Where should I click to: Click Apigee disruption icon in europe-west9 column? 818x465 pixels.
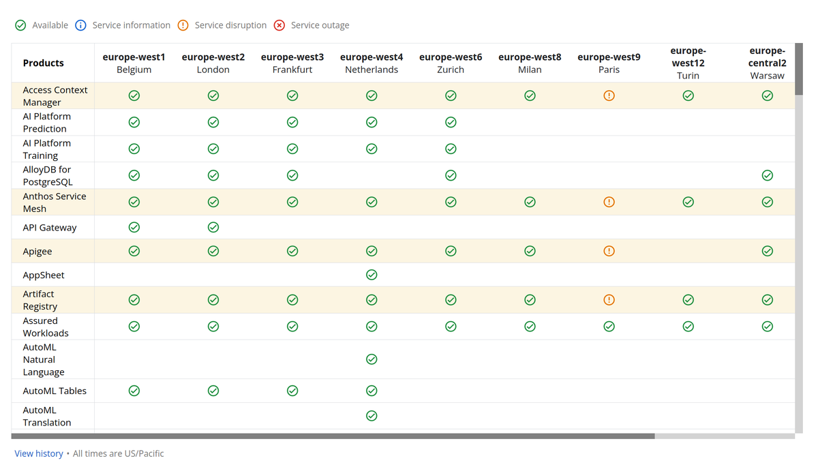point(609,251)
